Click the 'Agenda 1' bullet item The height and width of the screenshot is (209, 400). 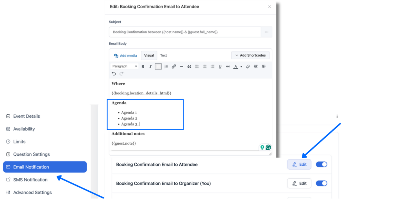point(129,113)
